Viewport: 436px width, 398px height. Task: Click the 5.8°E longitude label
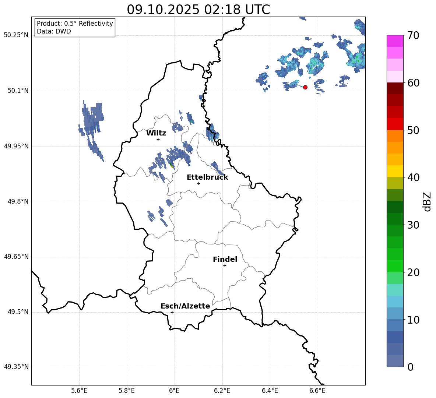click(127, 391)
